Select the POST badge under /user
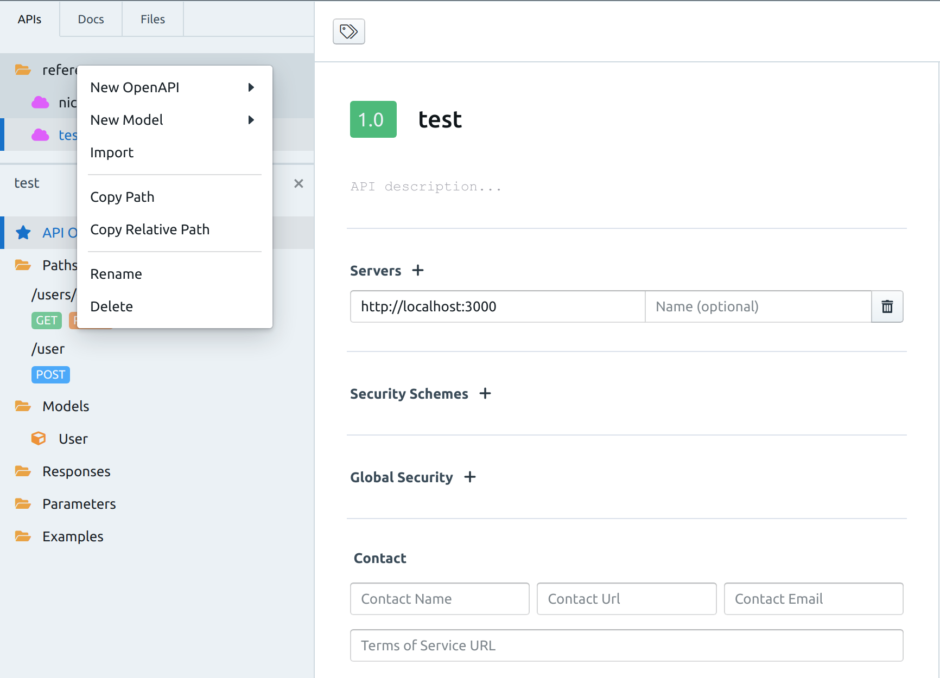Image resolution: width=940 pixels, height=678 pixels. [50, 374]
